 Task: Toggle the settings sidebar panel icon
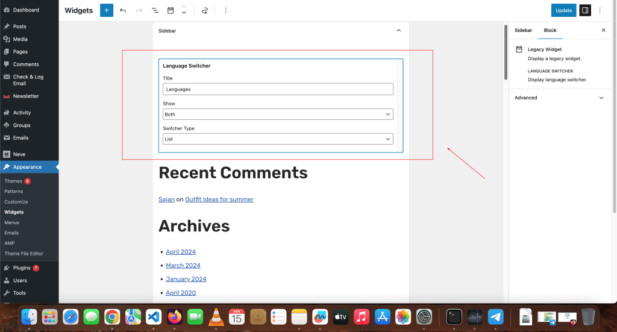click(x=585, y=10)
